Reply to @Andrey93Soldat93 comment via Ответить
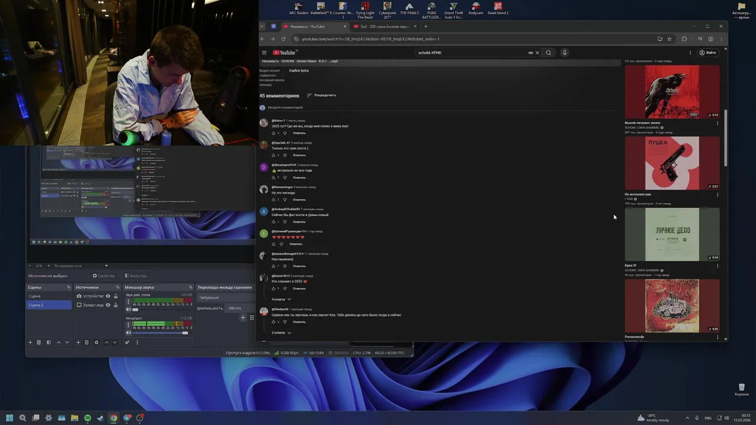This screenshot has height=425, width=756. coord(299,222)
